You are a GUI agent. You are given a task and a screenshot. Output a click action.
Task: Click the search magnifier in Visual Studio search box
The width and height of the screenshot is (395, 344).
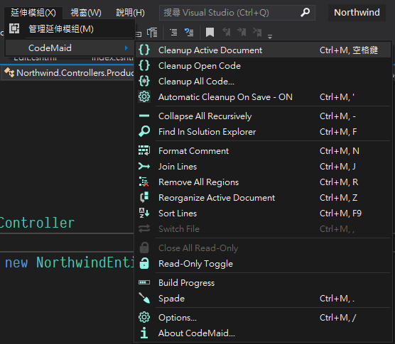[x=305, y=12]
